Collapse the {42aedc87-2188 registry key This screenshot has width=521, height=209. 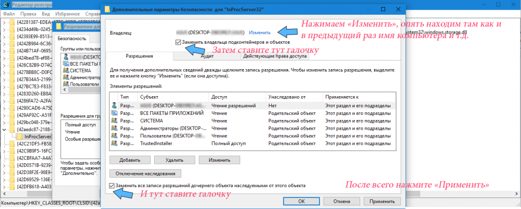pos(5,129)
